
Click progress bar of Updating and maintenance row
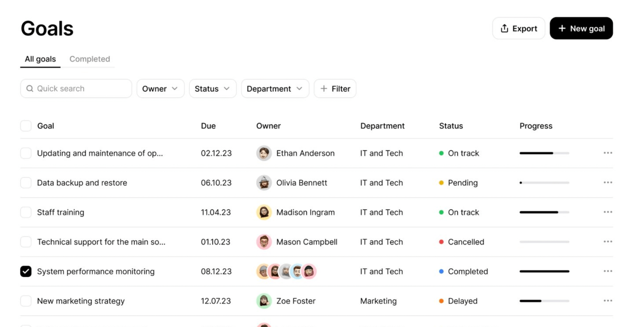544,153
